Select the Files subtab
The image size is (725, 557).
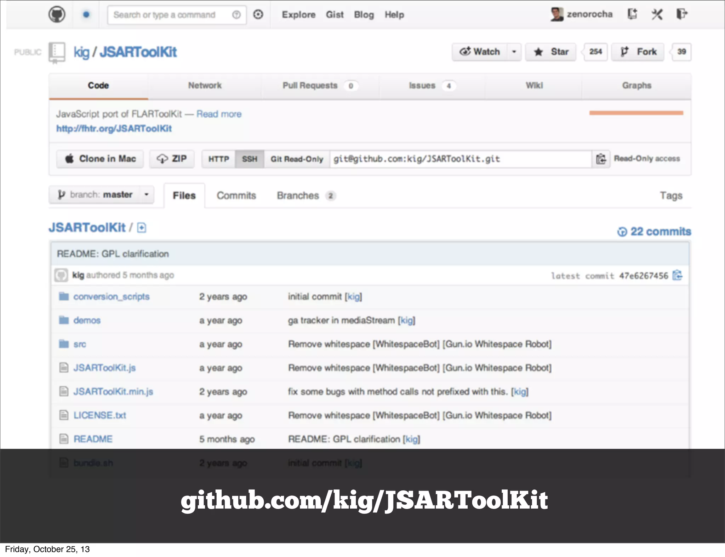point(184,195)
